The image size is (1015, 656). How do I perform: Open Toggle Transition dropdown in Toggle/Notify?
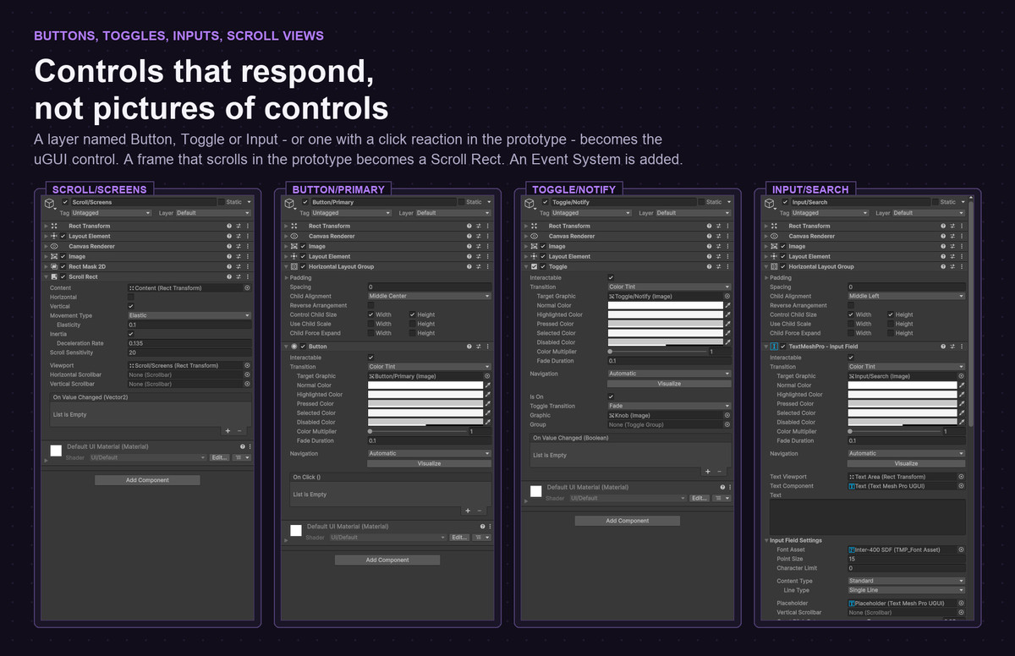point(670,407)
